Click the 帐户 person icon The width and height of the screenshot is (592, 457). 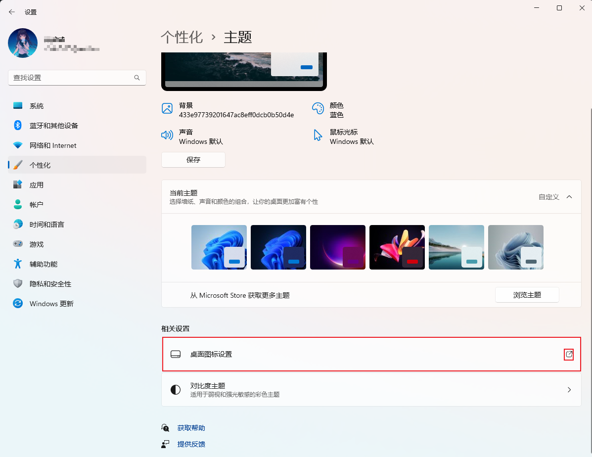[x=18, y=204]
